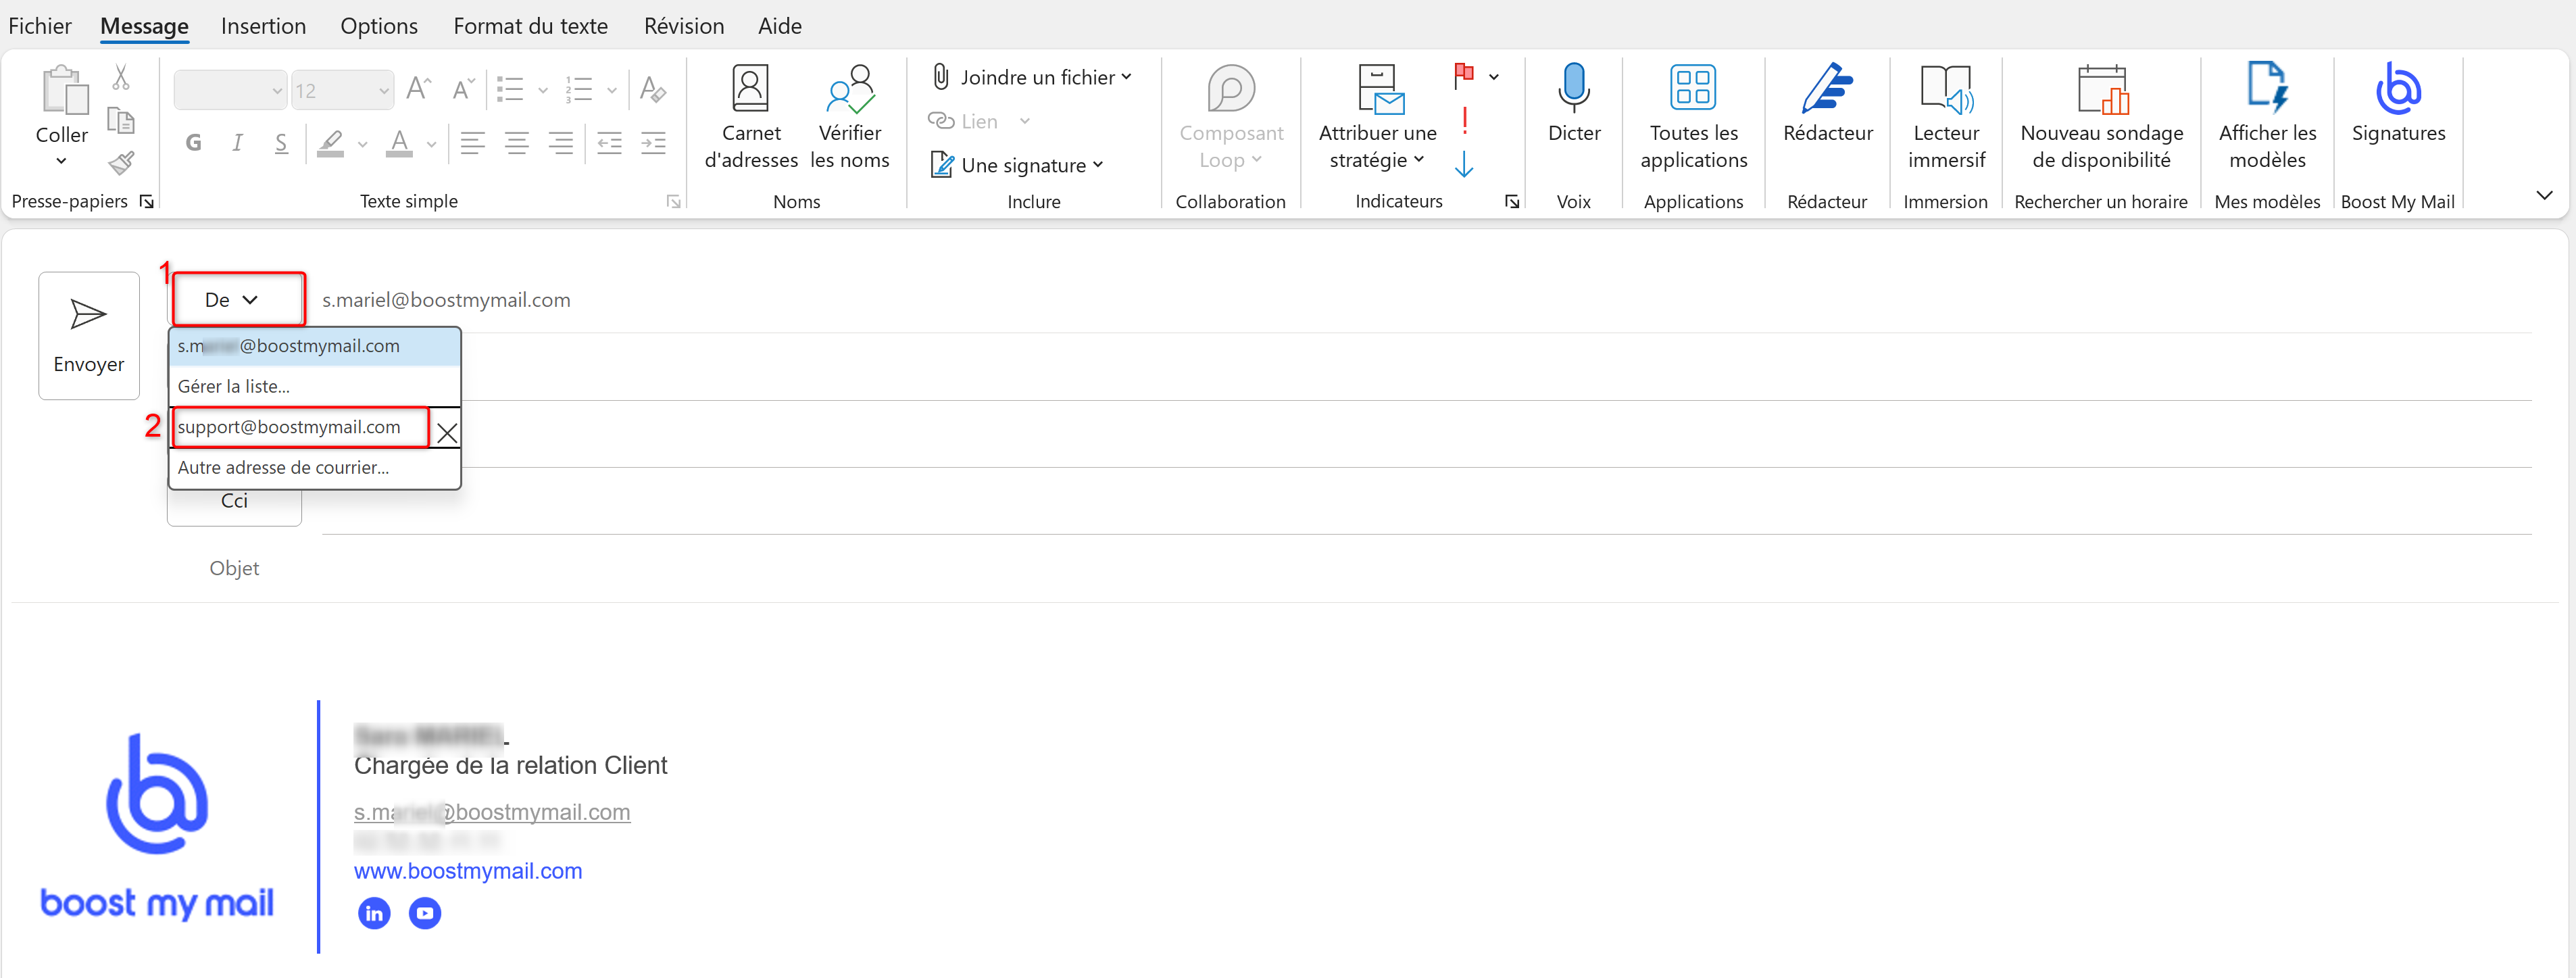The image size is (2576, 978).
Task: Open the font name combo box
Action: [x=230, y=90]
